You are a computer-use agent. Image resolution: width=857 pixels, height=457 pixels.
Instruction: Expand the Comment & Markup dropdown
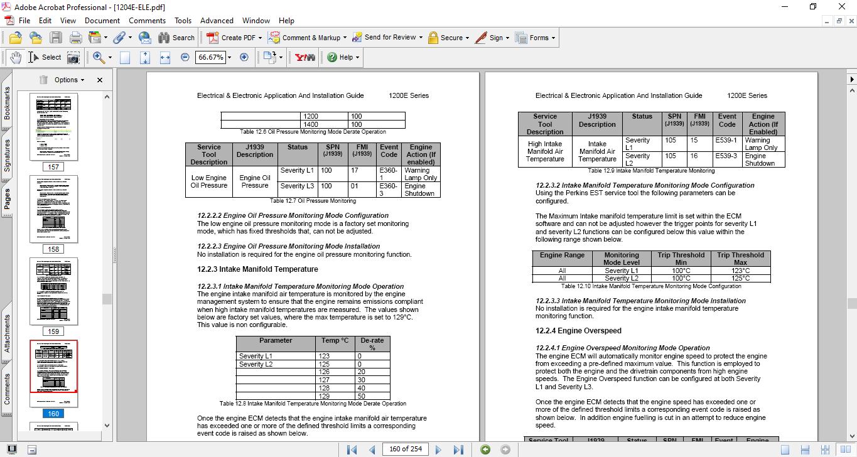pos(345,38)
